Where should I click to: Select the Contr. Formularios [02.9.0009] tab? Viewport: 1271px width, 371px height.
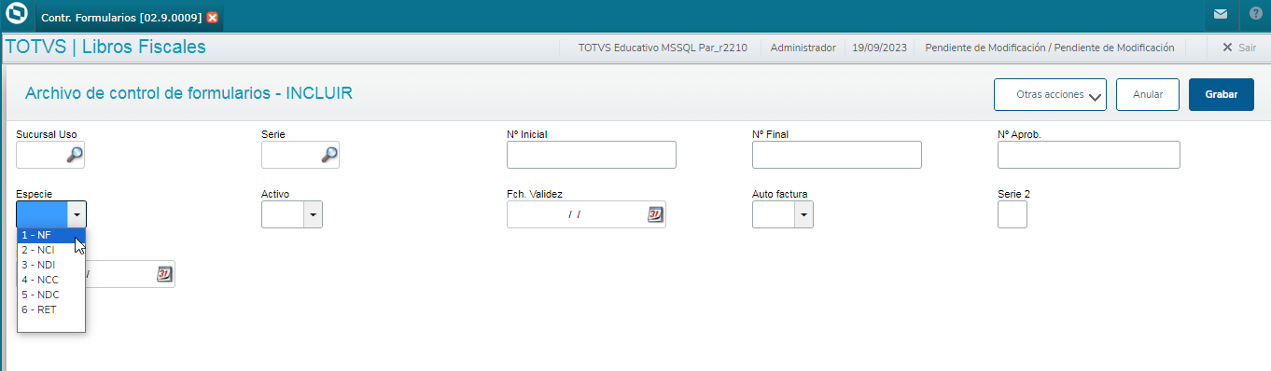129,18
